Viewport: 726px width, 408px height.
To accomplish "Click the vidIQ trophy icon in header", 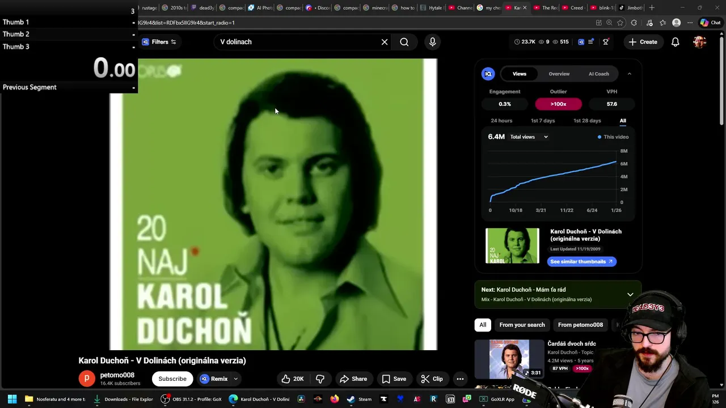I will [x=606, y=42].
